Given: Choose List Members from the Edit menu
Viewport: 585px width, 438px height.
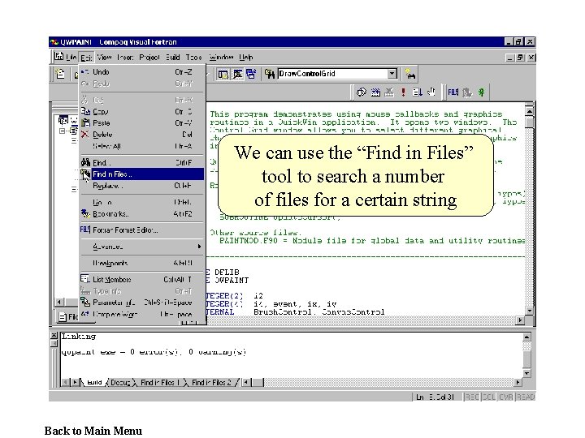Looking at the screenshot, I should coord(142,279).
